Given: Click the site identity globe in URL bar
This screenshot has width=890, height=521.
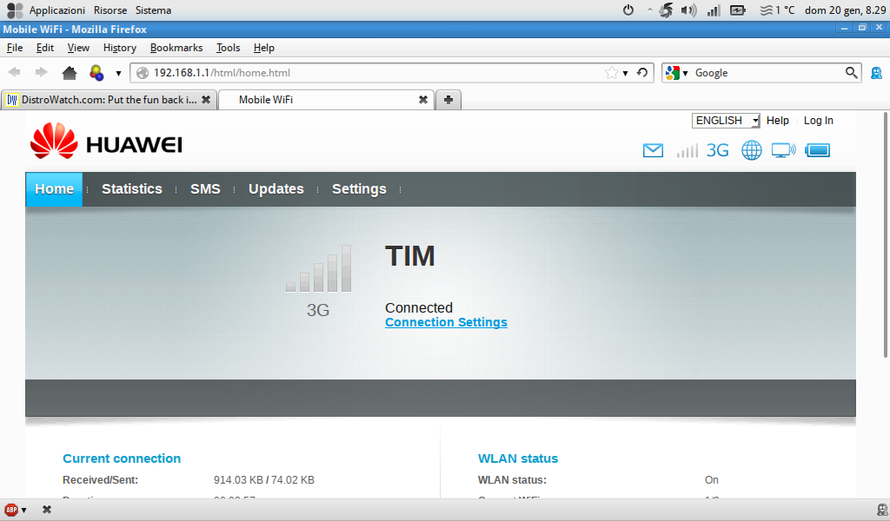Looking at the screenshot, I should tap(143, 73).
